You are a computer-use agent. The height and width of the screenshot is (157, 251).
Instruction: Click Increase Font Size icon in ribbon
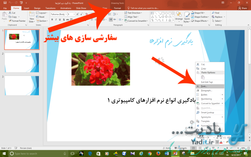pyautogui.click(x=78, y=14)
